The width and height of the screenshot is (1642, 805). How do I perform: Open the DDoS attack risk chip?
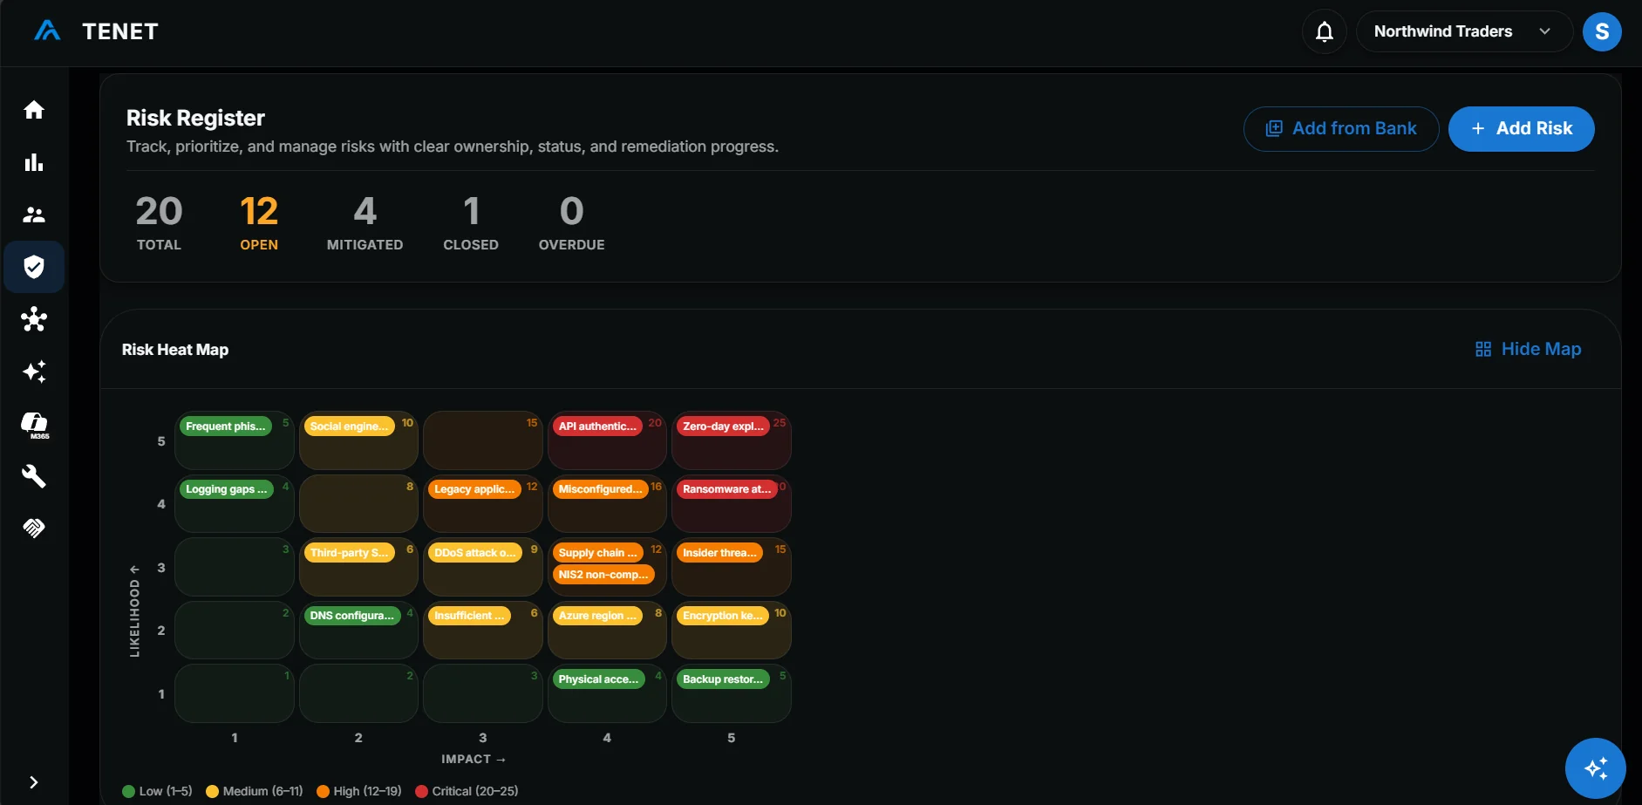474,553
